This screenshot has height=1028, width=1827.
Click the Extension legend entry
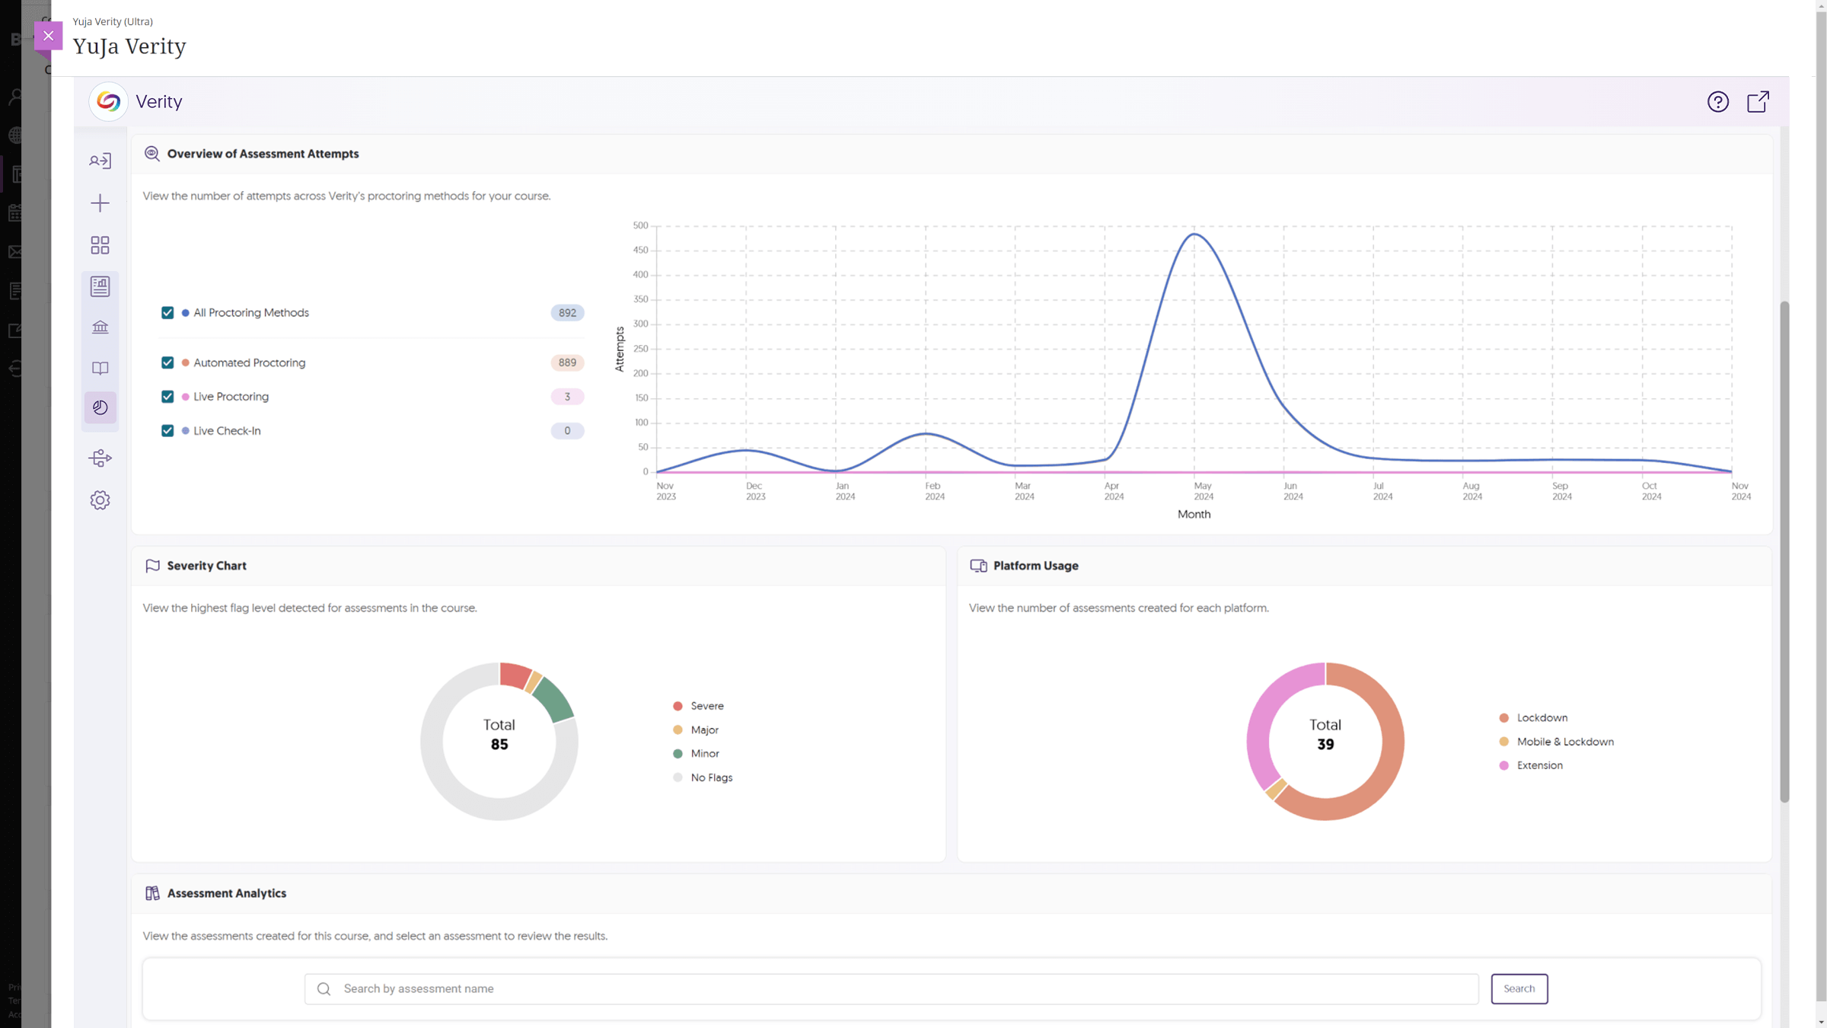pyautogui.click(x=1531, y=765)
